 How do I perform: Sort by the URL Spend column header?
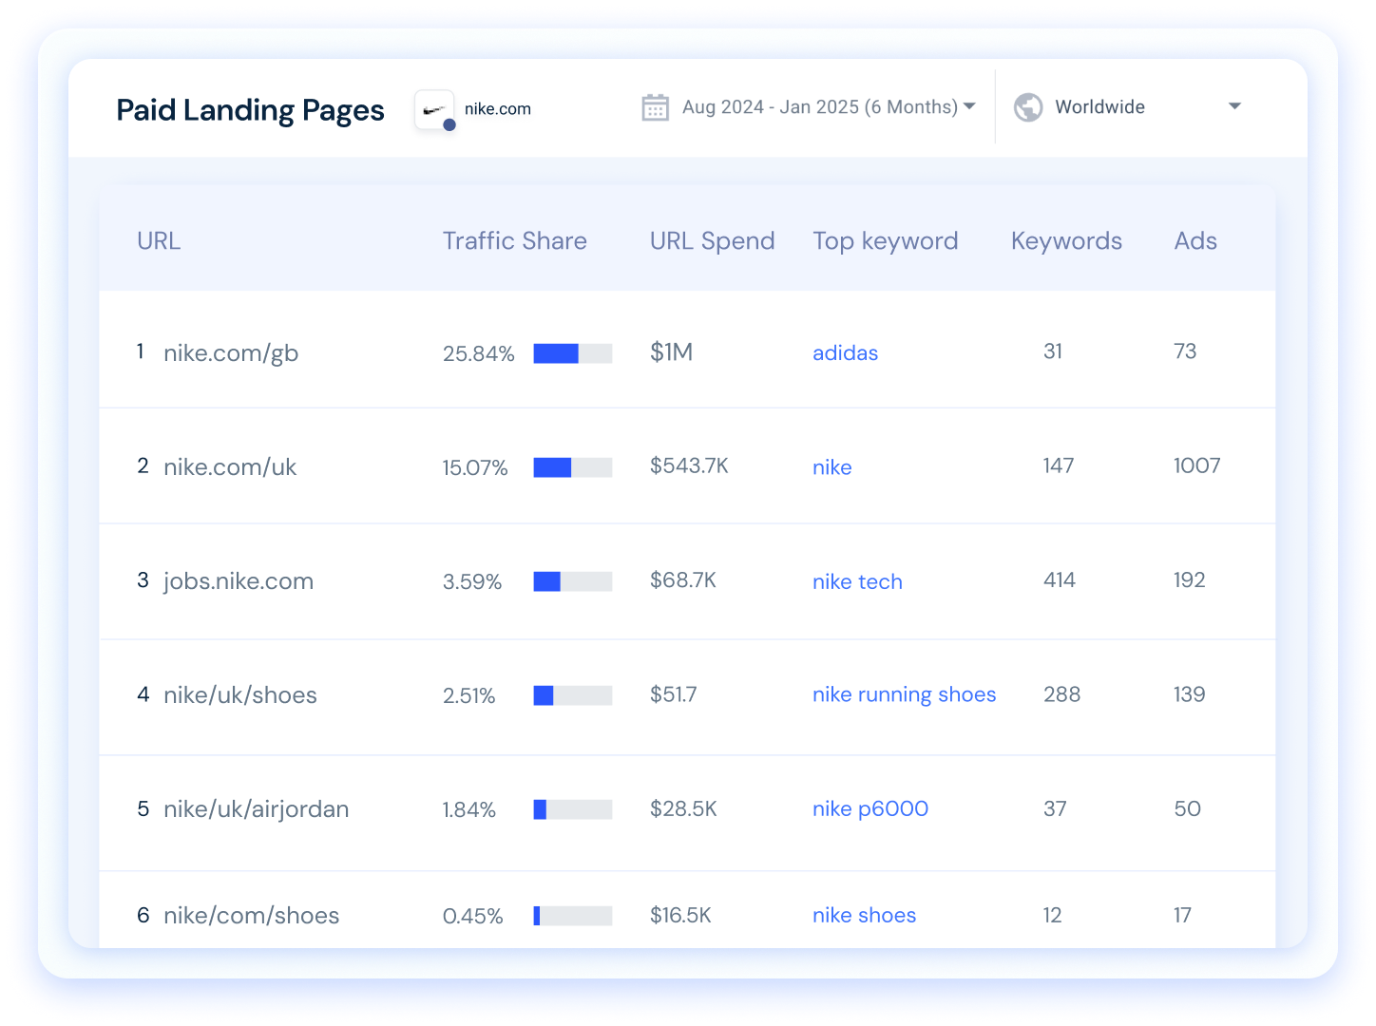(713, 241)
